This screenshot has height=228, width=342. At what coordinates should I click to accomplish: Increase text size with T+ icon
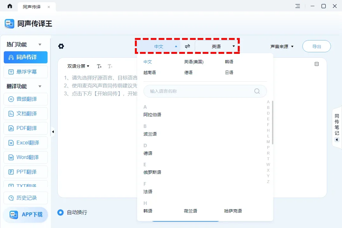click(x=99, y=66)
